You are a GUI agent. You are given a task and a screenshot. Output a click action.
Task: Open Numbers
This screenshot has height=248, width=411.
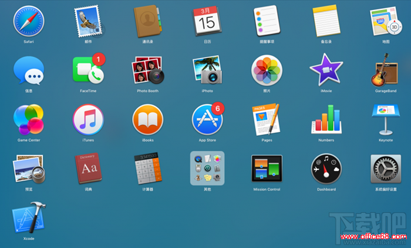click(x=326, y=119)
